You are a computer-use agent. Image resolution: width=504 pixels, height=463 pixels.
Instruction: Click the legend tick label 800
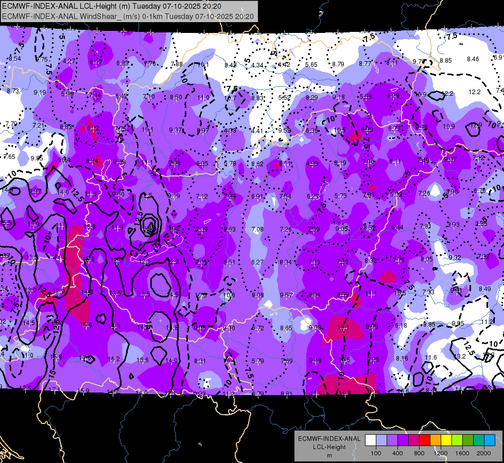point(419,453)
